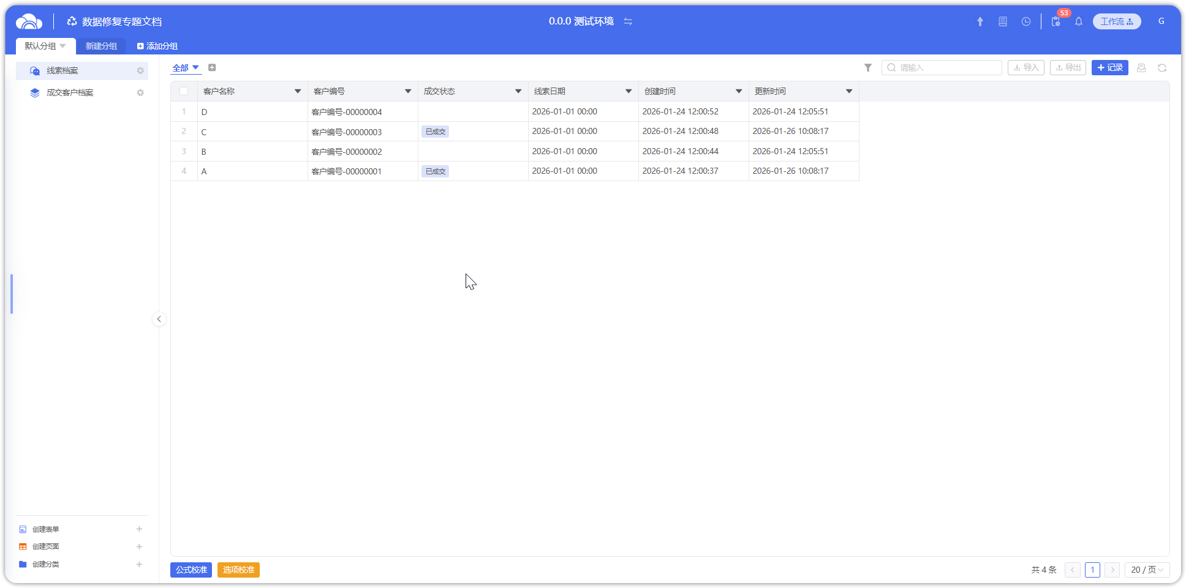Collapse the left sidebar panel
1186x588 pixels.
pos(159,319)
